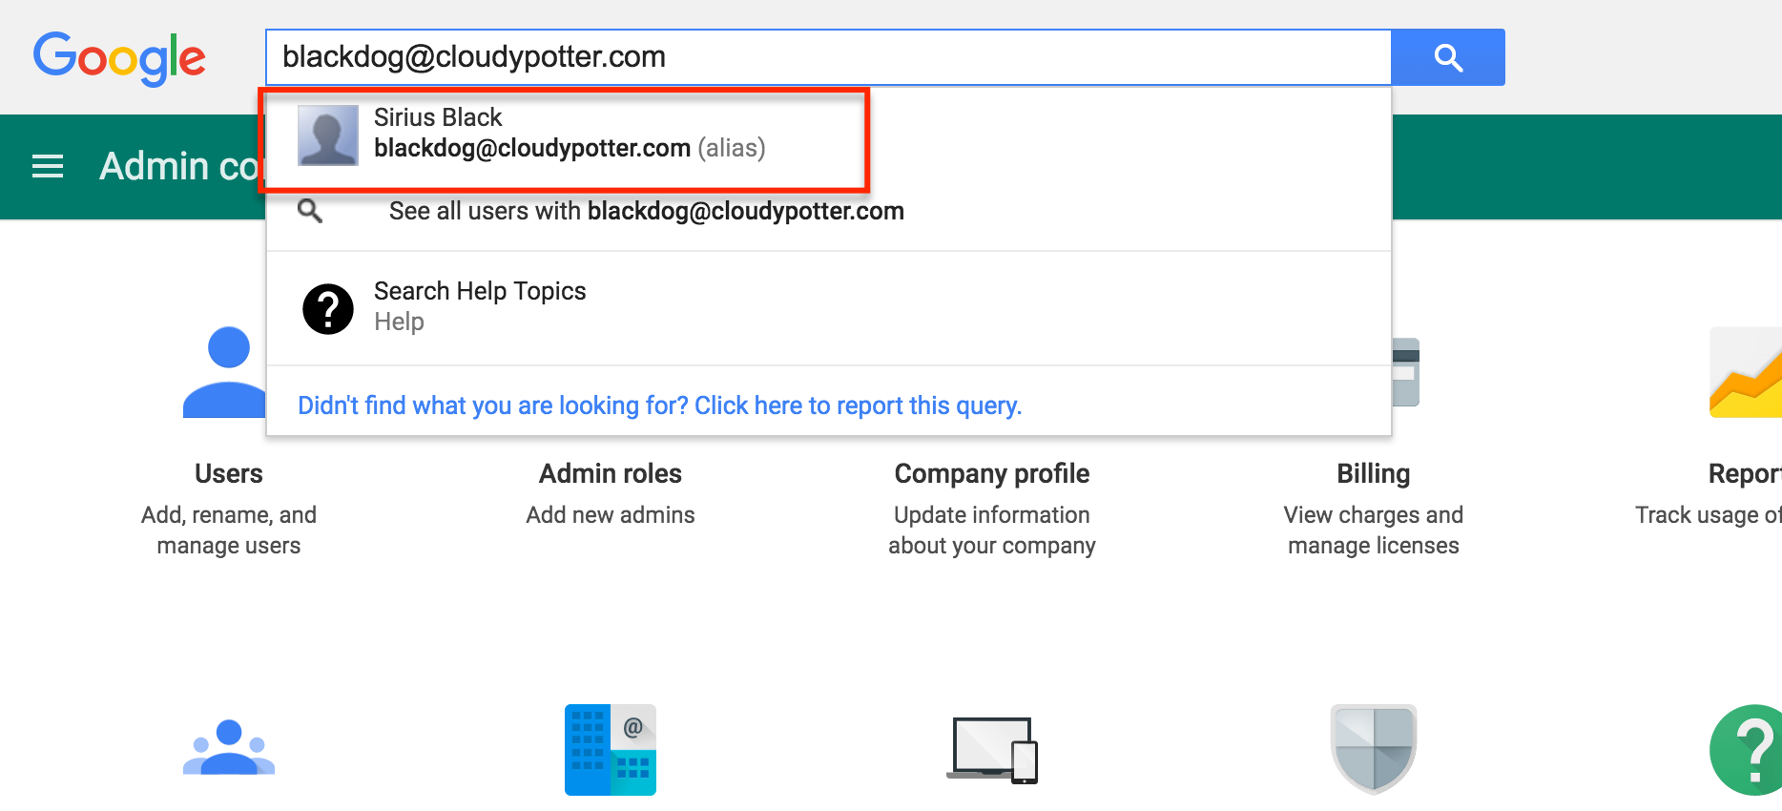Click the blue search magnifier button
Screen dimensions: 1782x811
point(1448,57)
